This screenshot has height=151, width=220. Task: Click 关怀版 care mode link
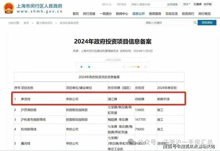click(208, 4)
